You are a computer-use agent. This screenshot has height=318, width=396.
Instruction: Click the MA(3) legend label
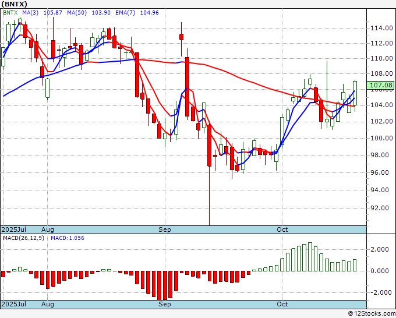(x=30, y=12)
